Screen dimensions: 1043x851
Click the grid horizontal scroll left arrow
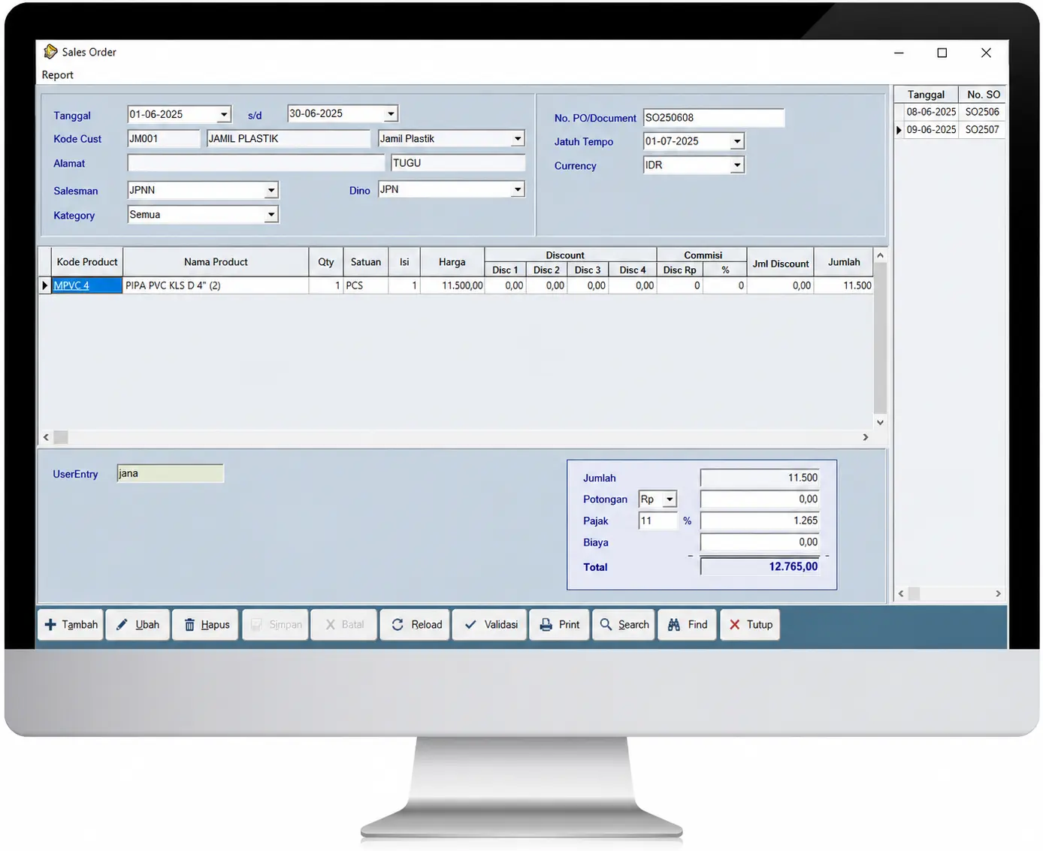coord(46,437)
